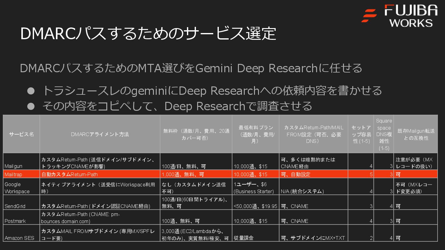
Task: Click Mailgun's '可、多くは暗黙的またはCNAME経由' cell
Action: (313, 161)
